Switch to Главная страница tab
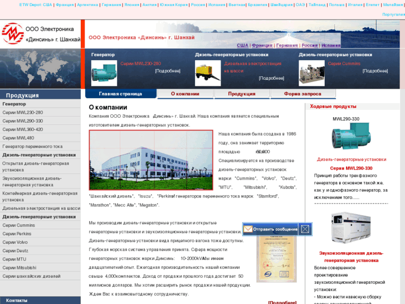 (121, 94)
